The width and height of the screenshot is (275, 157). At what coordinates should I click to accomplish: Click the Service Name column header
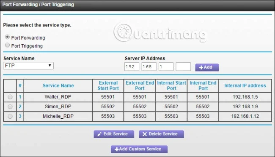(x=58, y=85)
